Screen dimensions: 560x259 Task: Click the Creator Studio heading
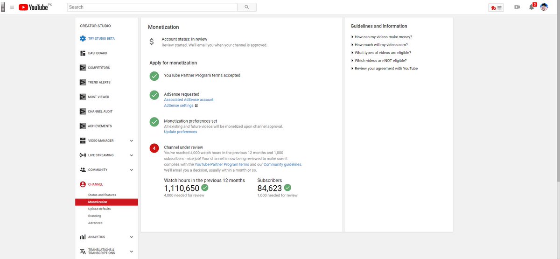click(95, 26)
